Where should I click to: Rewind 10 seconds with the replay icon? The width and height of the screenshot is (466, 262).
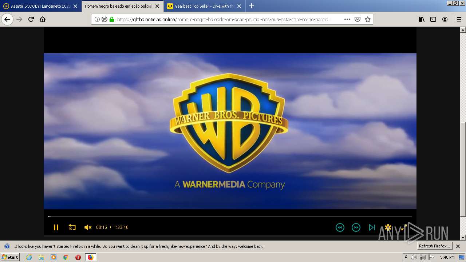(x=72, y=227)
